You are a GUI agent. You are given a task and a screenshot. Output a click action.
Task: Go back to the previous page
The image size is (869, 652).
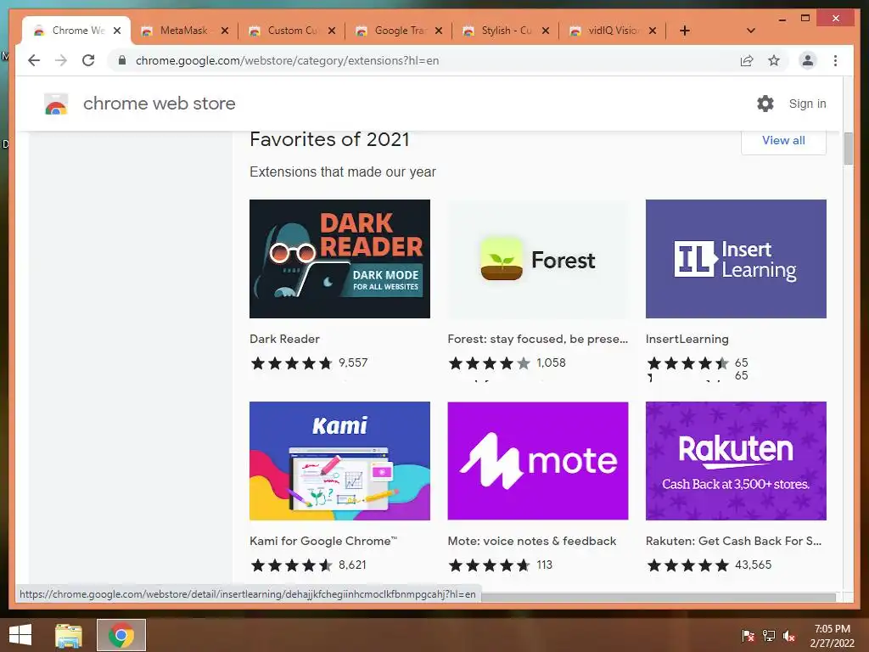[x=34, y=60]
